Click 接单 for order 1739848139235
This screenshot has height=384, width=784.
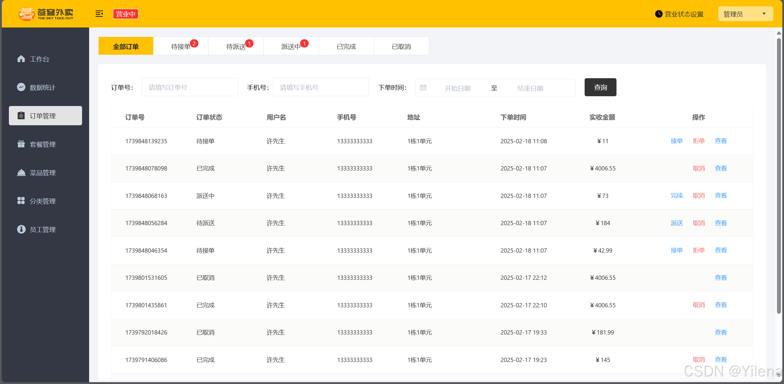[x=677, y=141]
